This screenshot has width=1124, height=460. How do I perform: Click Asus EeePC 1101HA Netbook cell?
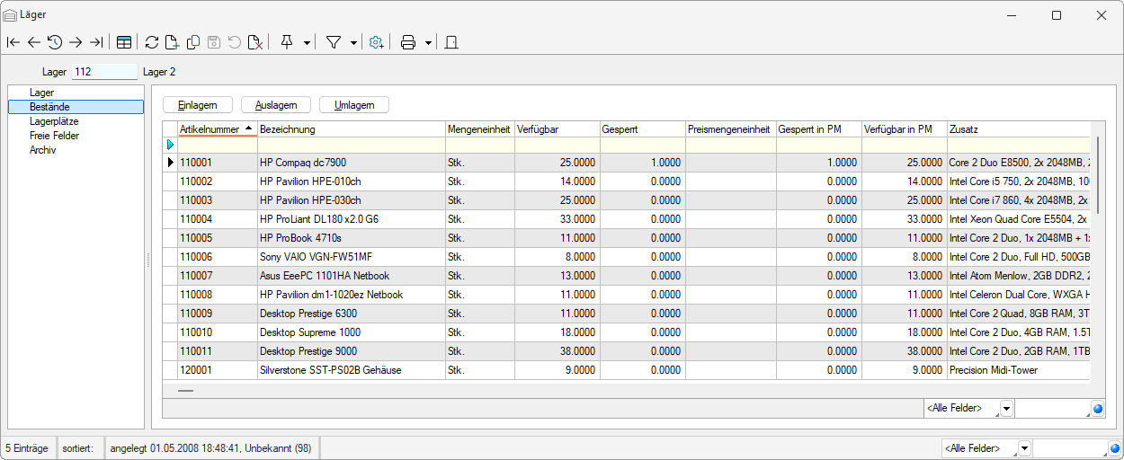coord(352,276)
